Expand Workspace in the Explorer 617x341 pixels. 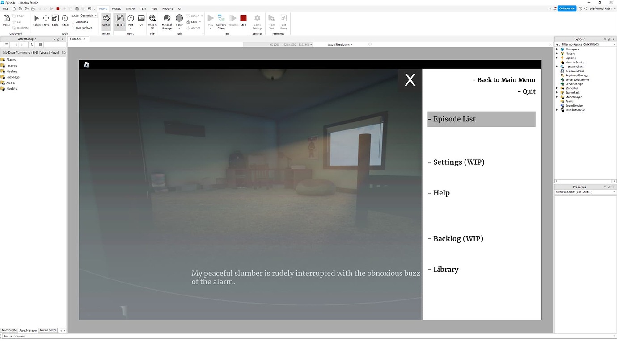pos(557,49)
